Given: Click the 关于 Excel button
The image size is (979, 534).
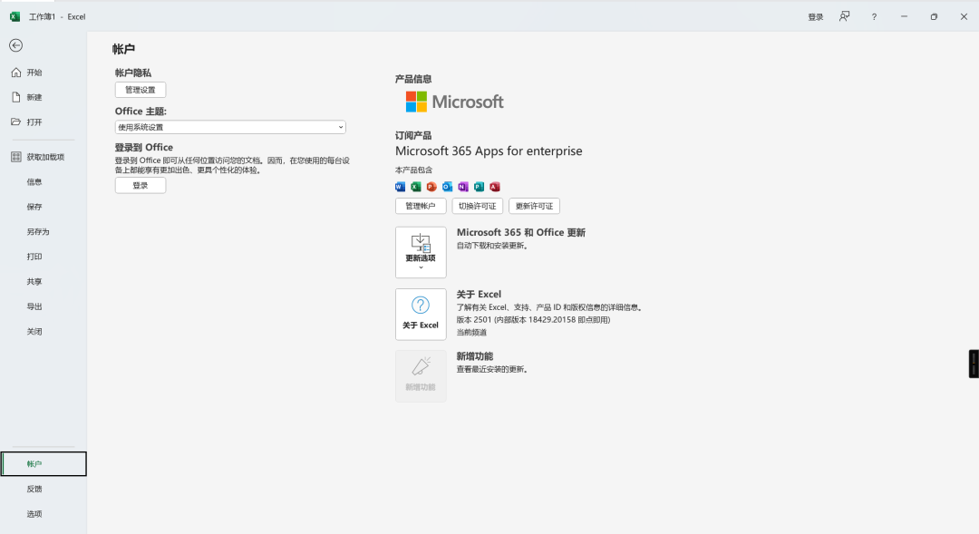Looking at the screenshot, I should click(x=421, y=315).
